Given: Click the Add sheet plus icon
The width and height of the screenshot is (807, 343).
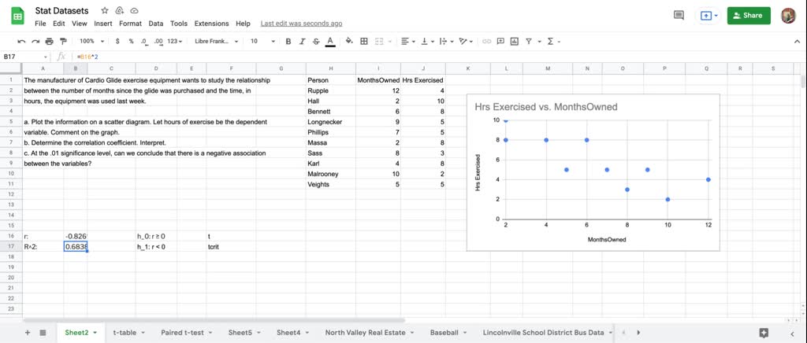Looking at the screenshot, I should (x=28, y=333).
